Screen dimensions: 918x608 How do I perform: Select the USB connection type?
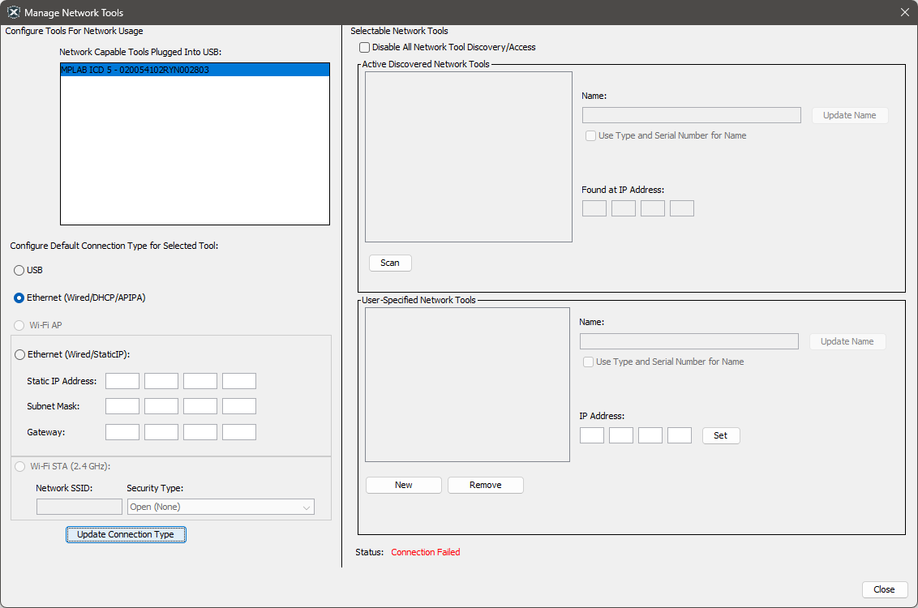(x=19, y=270)
